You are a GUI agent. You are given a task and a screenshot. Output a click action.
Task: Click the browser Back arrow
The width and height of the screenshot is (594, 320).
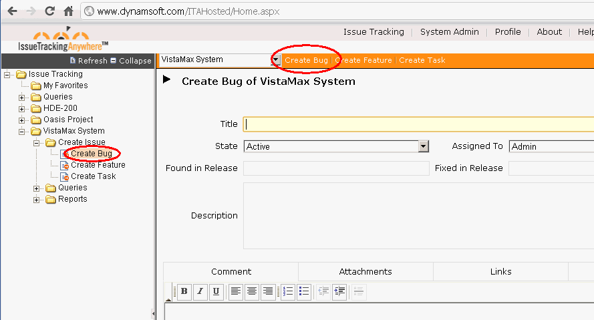[x=12, y=11]
